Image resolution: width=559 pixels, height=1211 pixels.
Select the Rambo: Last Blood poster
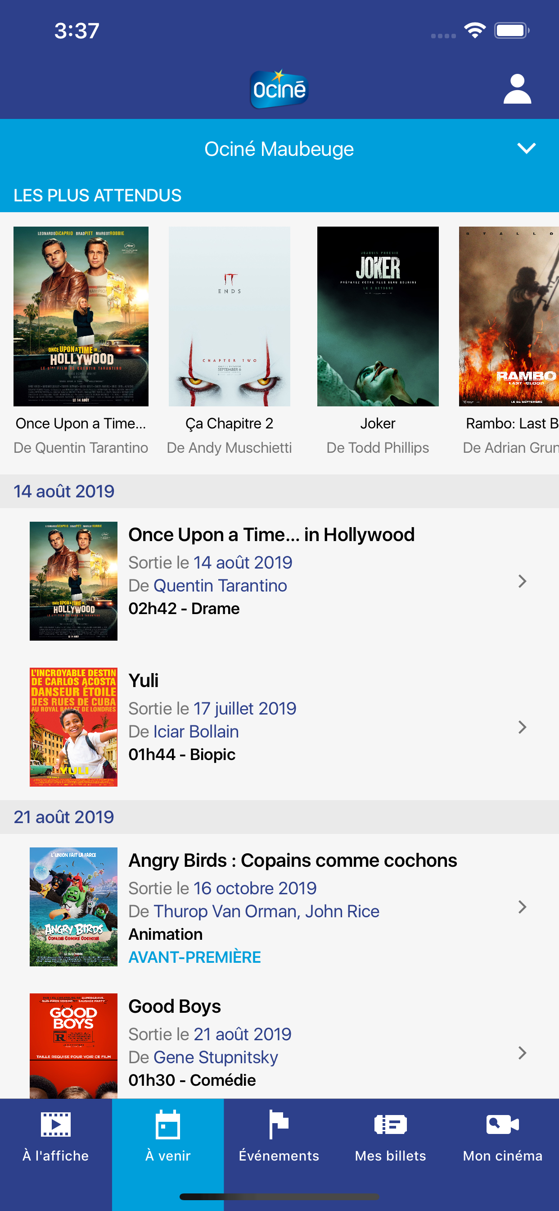509,316
